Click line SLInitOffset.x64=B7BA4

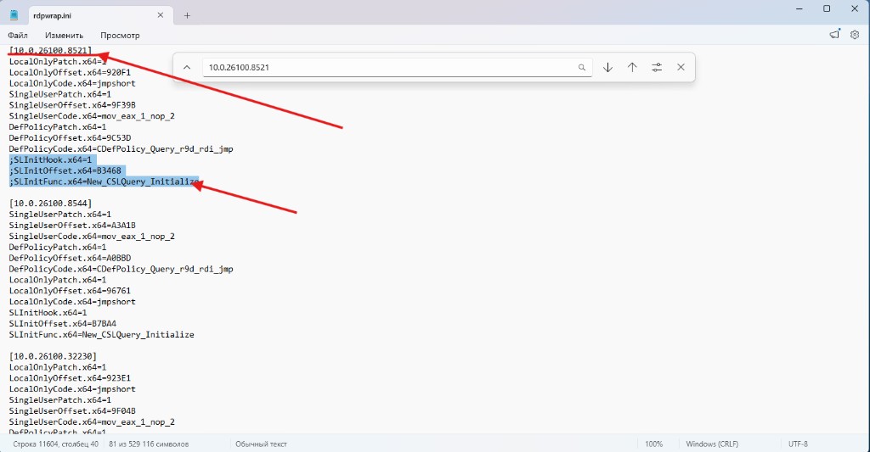pos(63,323)
